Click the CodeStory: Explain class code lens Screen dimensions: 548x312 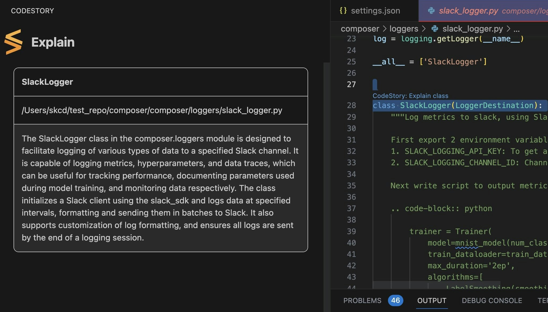coord(410,96)
